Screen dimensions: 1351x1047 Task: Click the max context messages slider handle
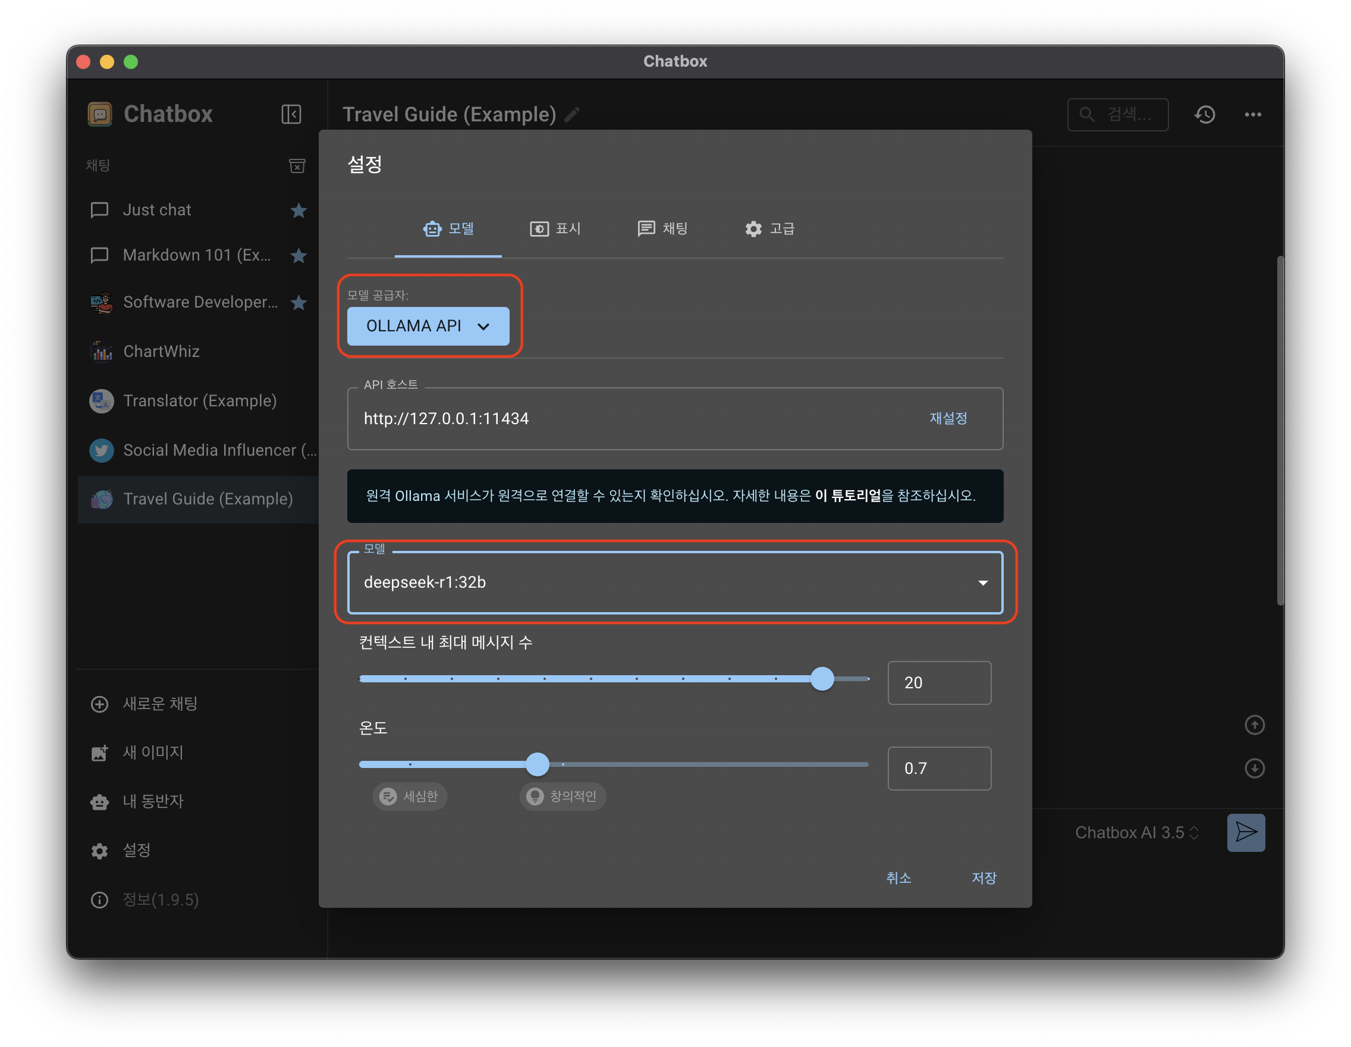click(x=822, y=679)
